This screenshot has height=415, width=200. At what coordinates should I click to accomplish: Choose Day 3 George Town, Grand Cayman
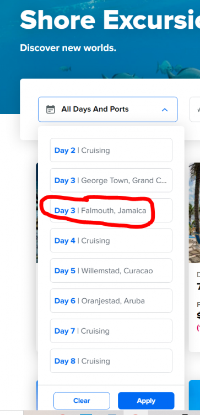click(x=111, y=180)
